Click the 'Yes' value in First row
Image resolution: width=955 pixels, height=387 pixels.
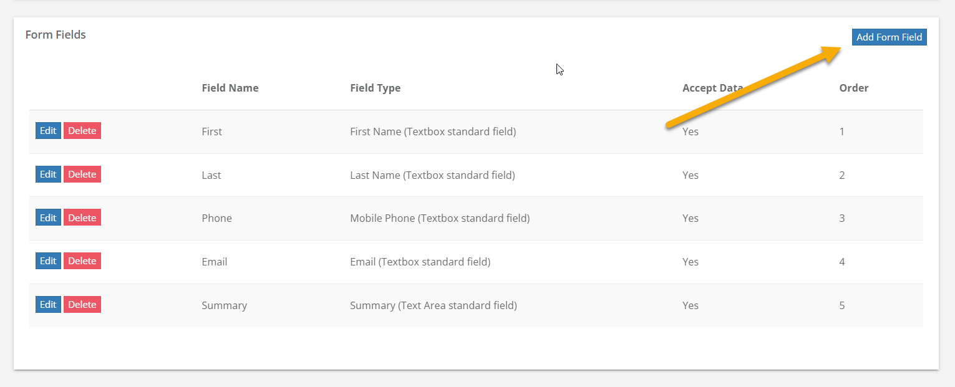coord(691,131)
